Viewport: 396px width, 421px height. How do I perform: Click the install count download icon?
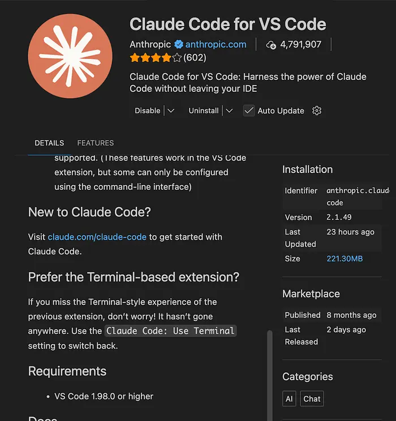point(271,45)
